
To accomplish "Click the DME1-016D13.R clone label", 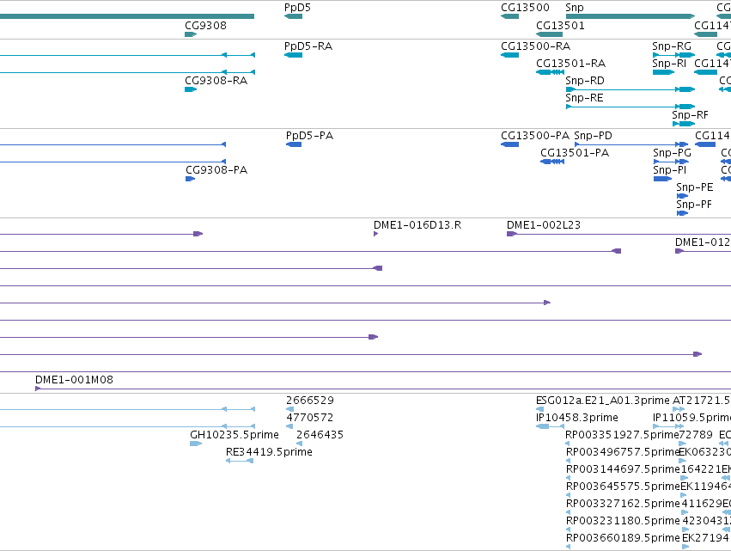I will [x=417, y=225].
